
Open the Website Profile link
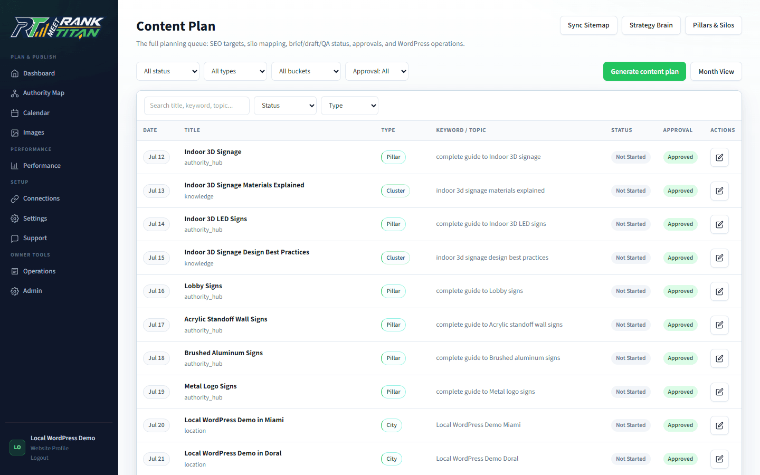(x=50, y=448)
